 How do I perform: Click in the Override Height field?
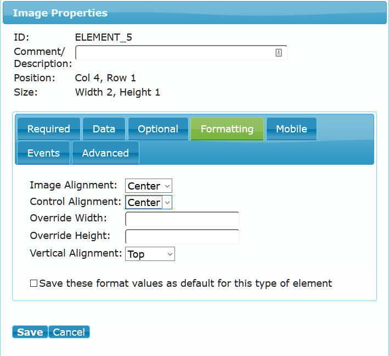tap(182, 236)
